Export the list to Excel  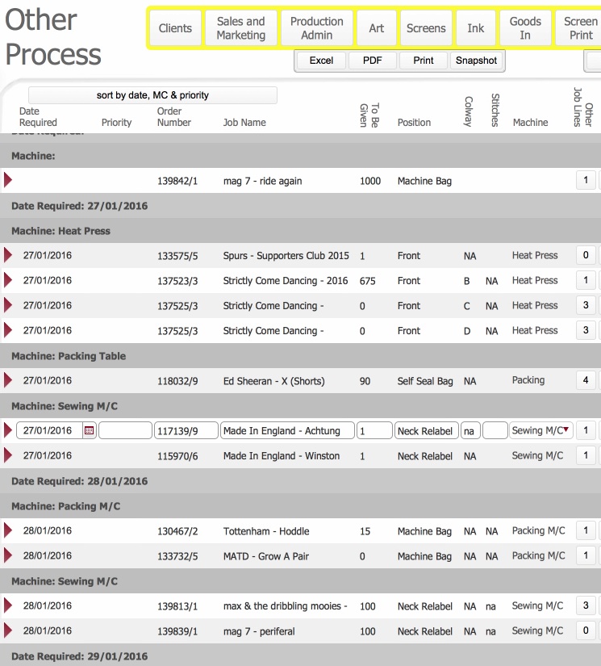[x=321, y=61]
